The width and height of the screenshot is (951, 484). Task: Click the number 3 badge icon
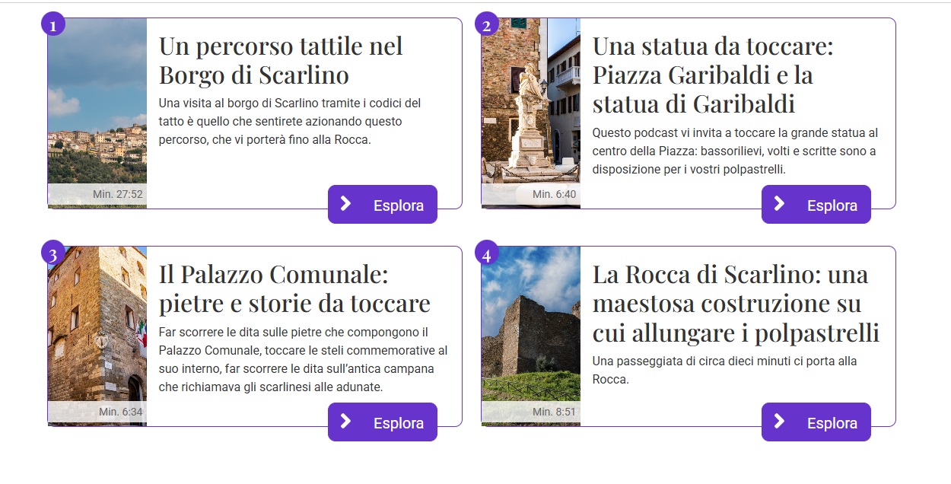click(52, 253)
